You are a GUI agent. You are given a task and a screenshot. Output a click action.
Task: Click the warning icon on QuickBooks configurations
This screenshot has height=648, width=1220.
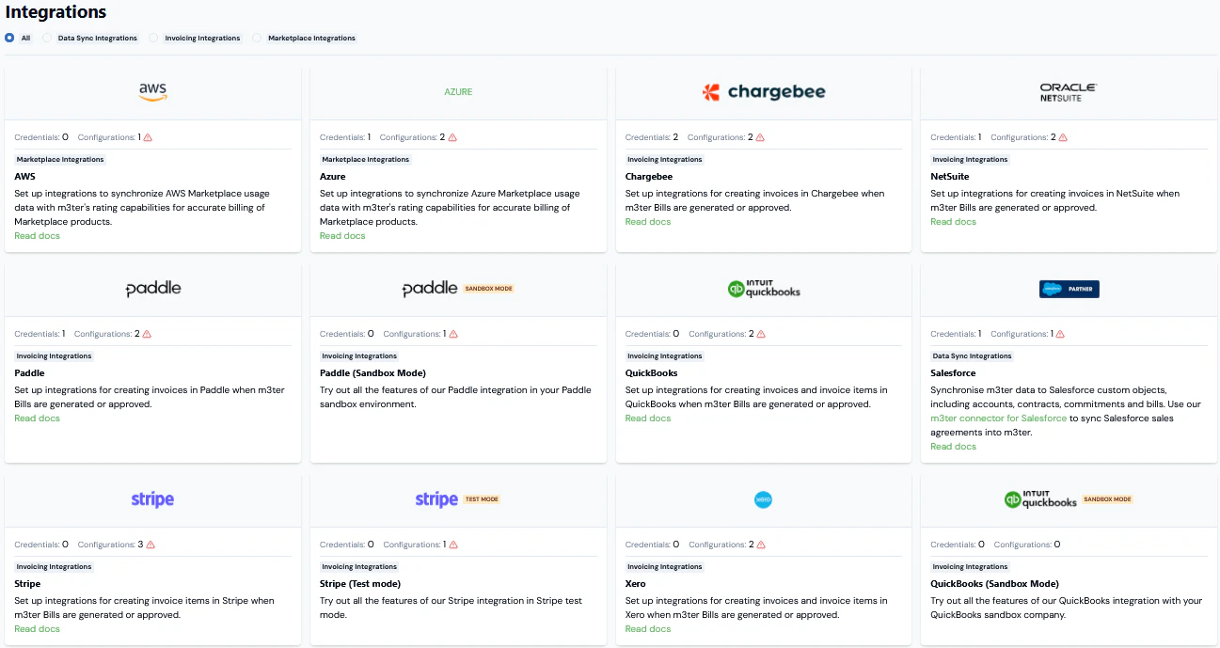[760, 334]
